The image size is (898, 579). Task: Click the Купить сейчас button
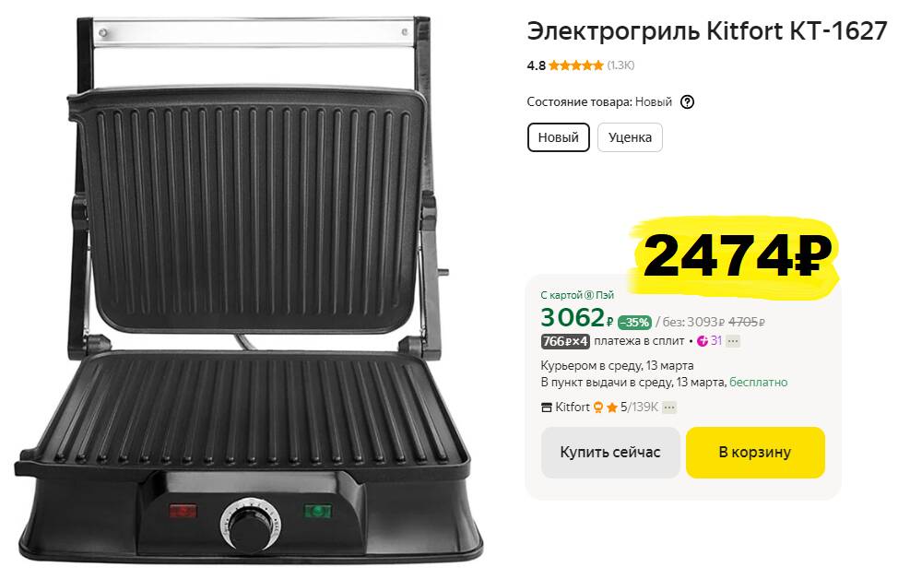(x=610, y=453)
